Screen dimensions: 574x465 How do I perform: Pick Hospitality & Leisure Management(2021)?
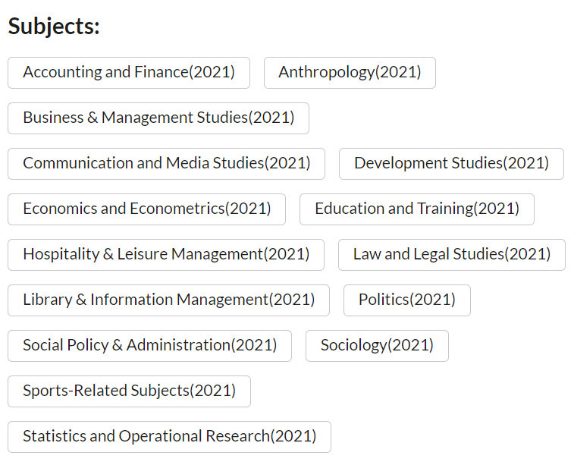click(166, 255)
